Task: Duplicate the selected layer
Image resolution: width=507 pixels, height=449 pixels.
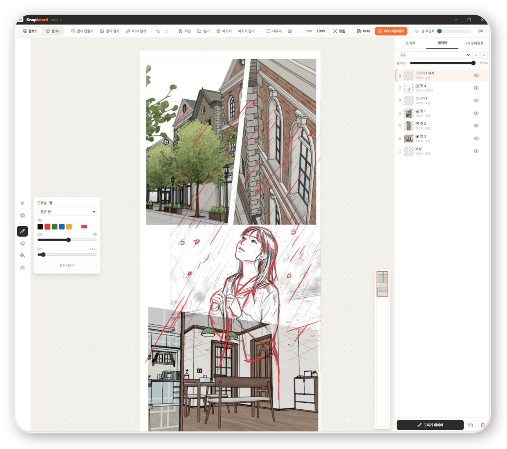Action: (x=471, y=425)
